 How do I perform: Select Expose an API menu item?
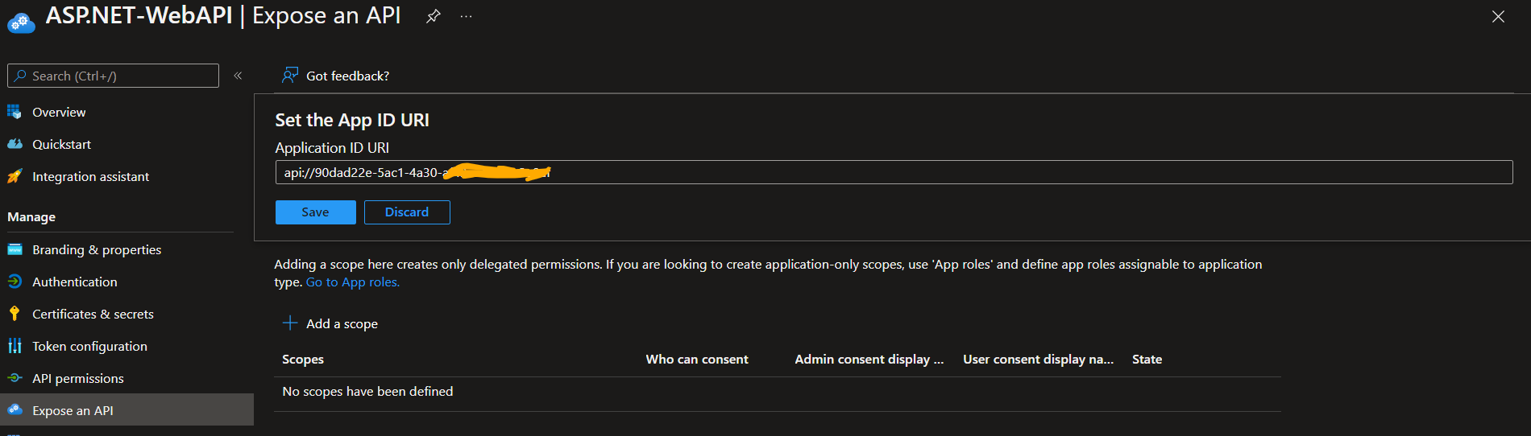click(x=127, y=410)
